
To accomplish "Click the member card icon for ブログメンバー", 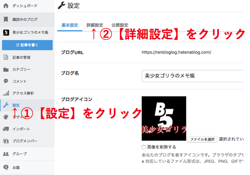I will point(6,141).
